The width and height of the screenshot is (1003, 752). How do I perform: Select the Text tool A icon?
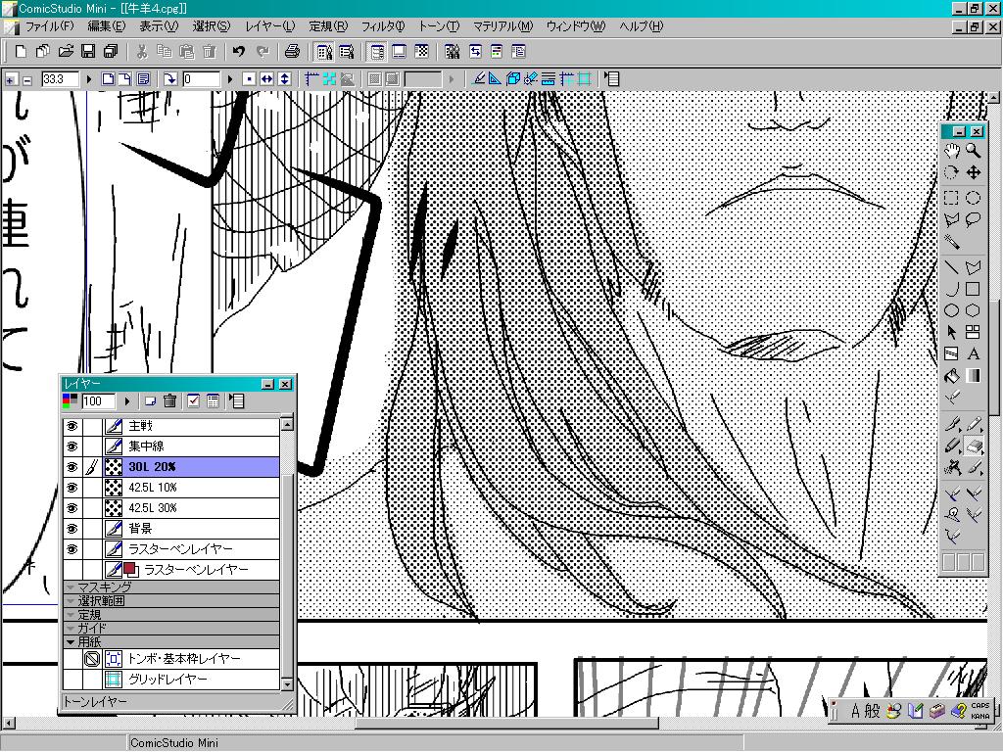973,353
